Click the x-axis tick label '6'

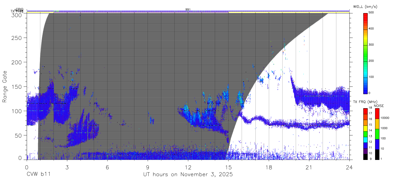point(107,167)
